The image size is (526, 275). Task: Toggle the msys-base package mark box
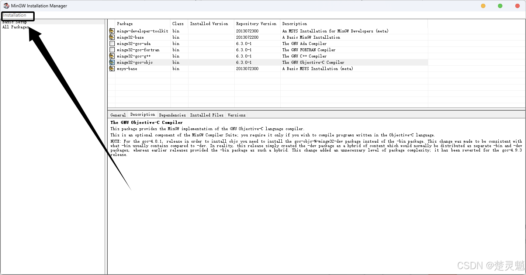112,69
